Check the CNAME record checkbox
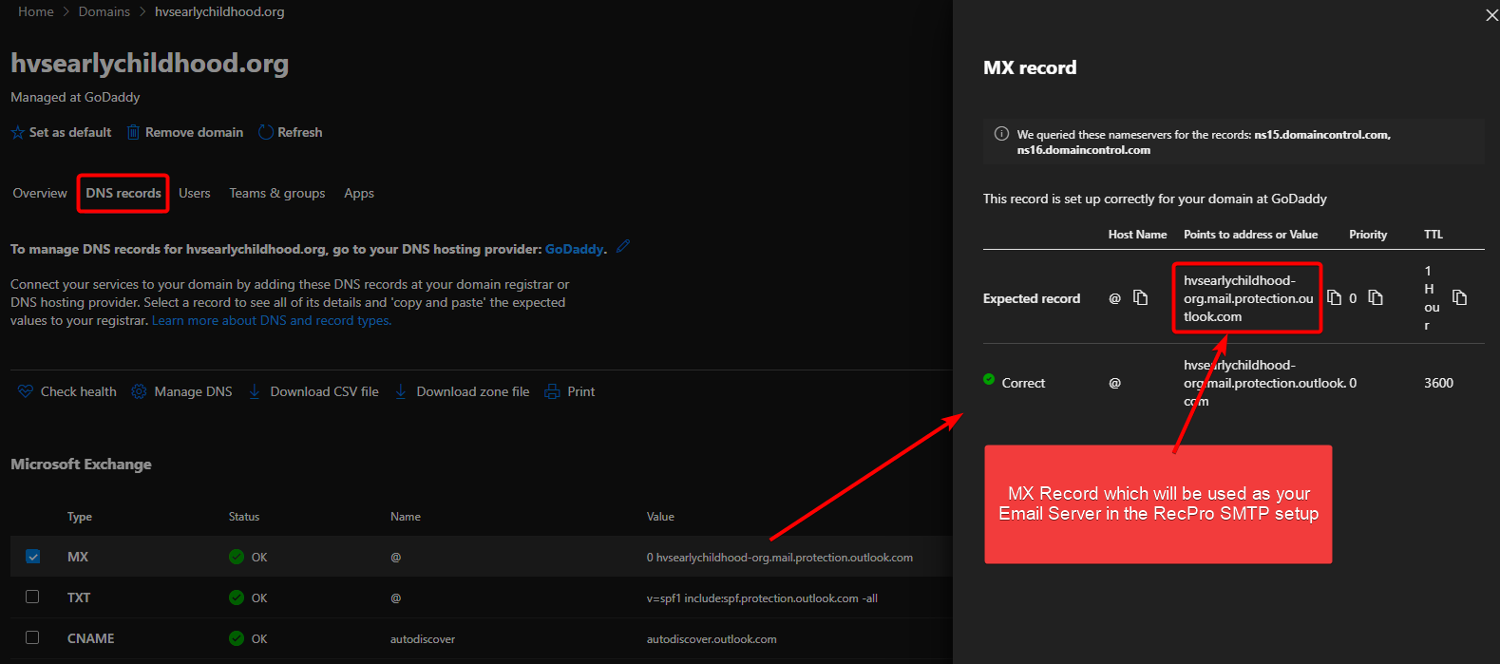This screenshot has height=664, width=1500. pyautogui.click(x=32, y=637)
